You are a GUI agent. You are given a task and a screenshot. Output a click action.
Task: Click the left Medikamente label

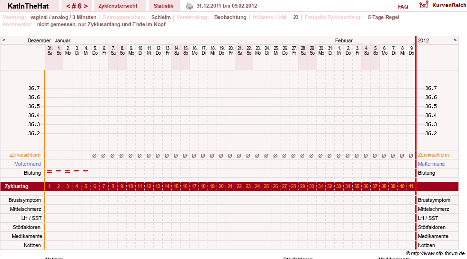(x=27, y=236)
